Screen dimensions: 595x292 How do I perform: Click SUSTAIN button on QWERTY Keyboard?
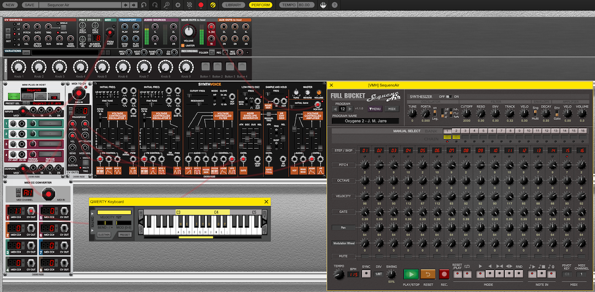[x=104, y=235]
